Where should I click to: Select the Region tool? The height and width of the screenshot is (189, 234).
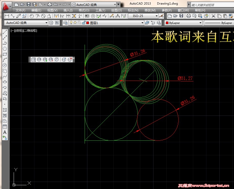(x=5, y=121)
